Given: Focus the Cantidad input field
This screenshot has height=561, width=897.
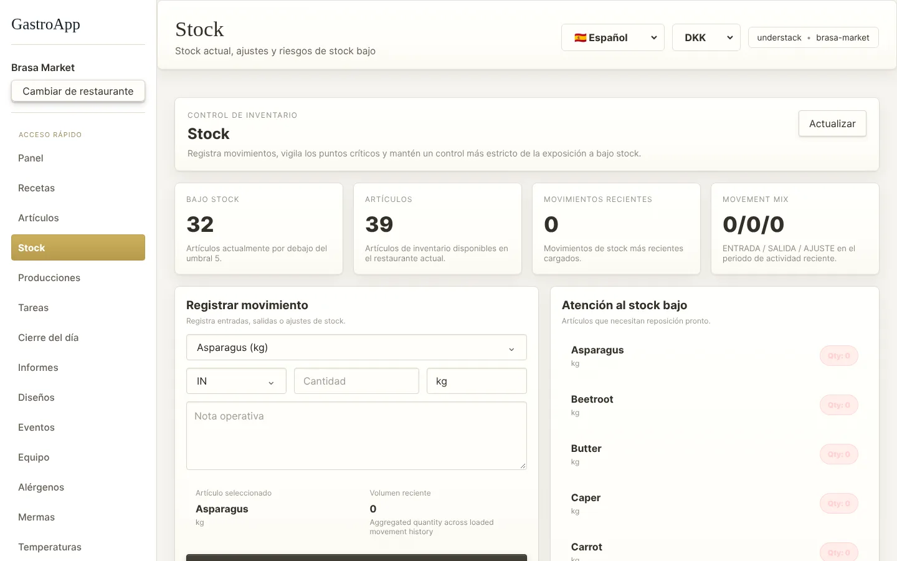Looking at the screenshot, I should coord(356,381).
